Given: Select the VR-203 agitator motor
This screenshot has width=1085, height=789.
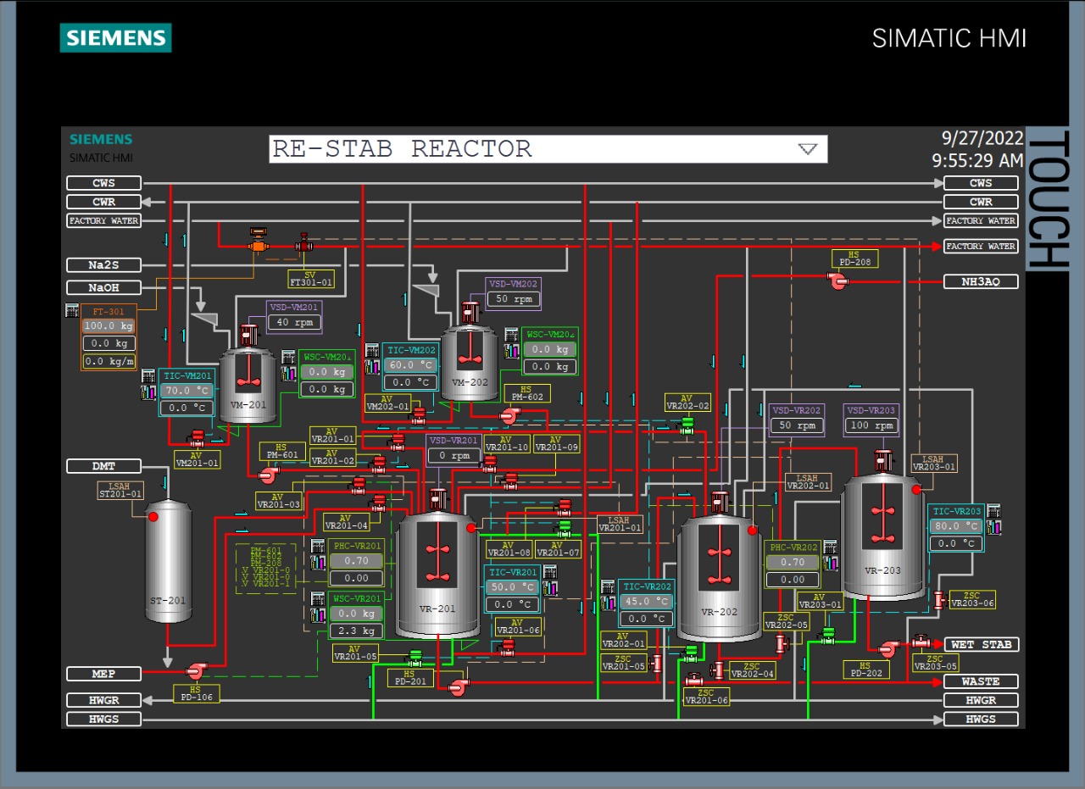Looking at the screenshot, I should pos(883,460).
